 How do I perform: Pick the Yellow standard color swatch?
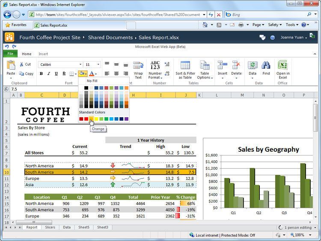tap(96, 119)
